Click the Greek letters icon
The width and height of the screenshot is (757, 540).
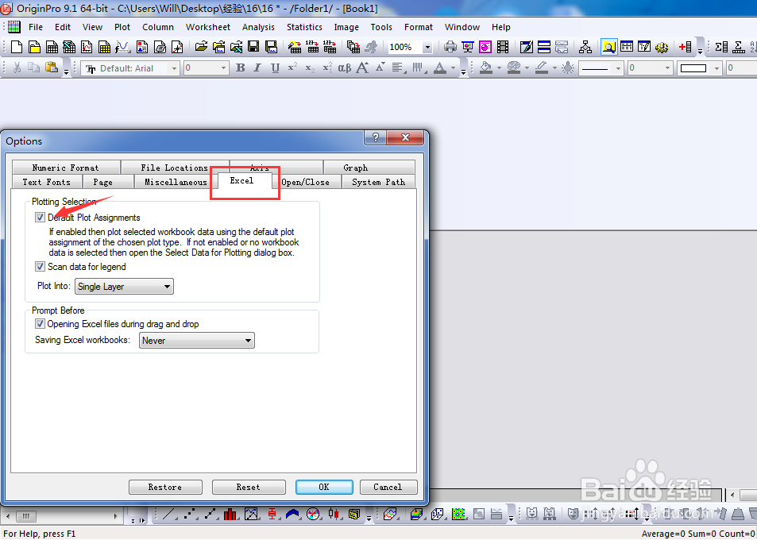(x=344, y=68)
